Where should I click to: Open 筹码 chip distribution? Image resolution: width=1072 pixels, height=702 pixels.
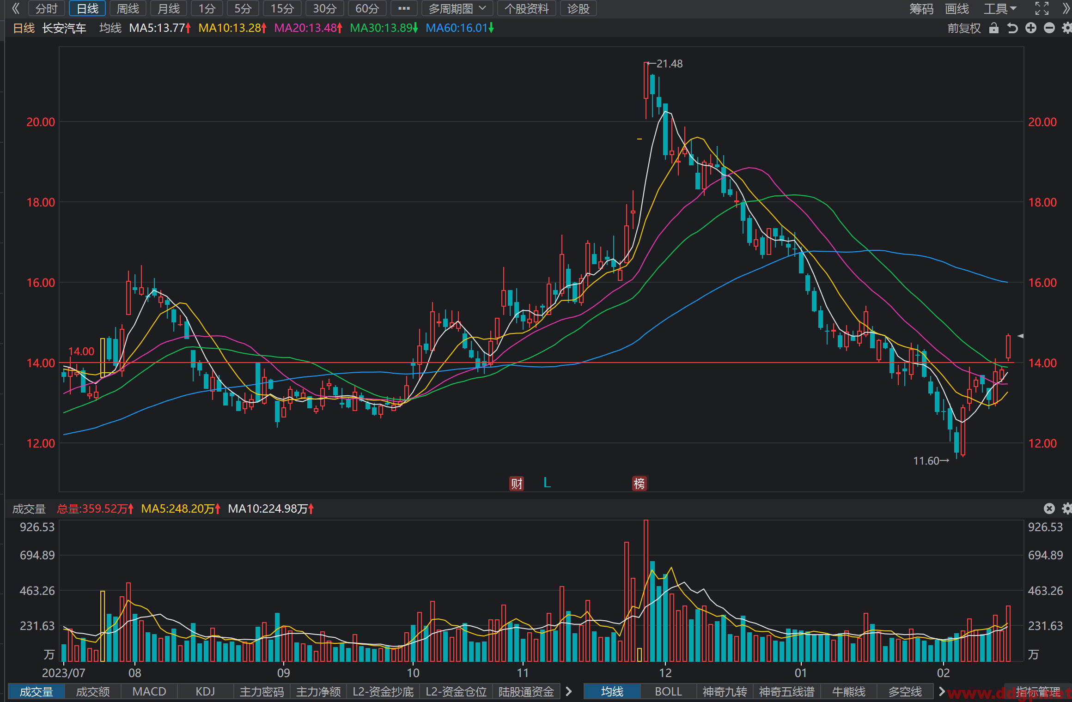point(921,8)
